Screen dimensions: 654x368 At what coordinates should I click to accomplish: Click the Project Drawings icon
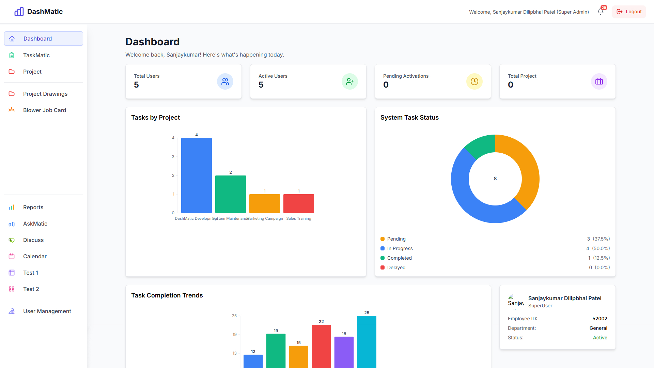pyautogui.click(x=12, y=94)
